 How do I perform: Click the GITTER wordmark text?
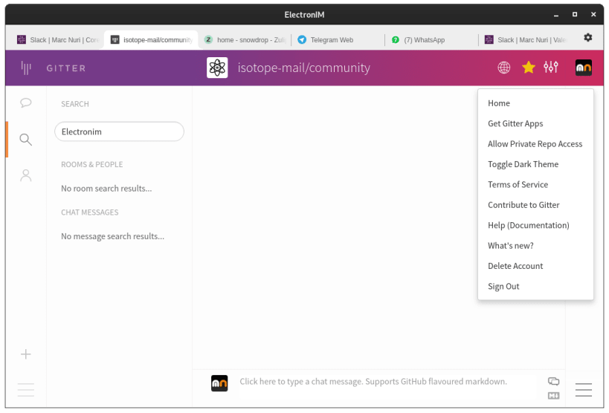66,68
